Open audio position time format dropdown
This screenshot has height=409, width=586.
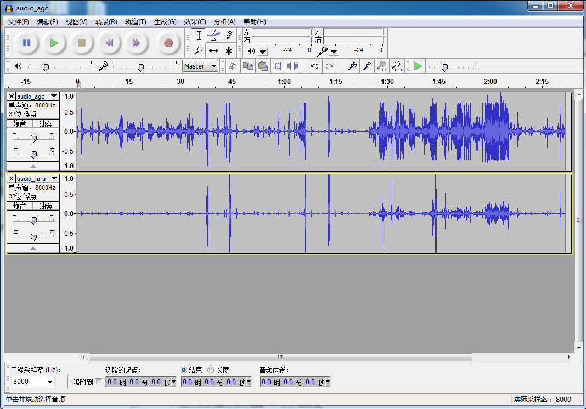coord(328,382)
